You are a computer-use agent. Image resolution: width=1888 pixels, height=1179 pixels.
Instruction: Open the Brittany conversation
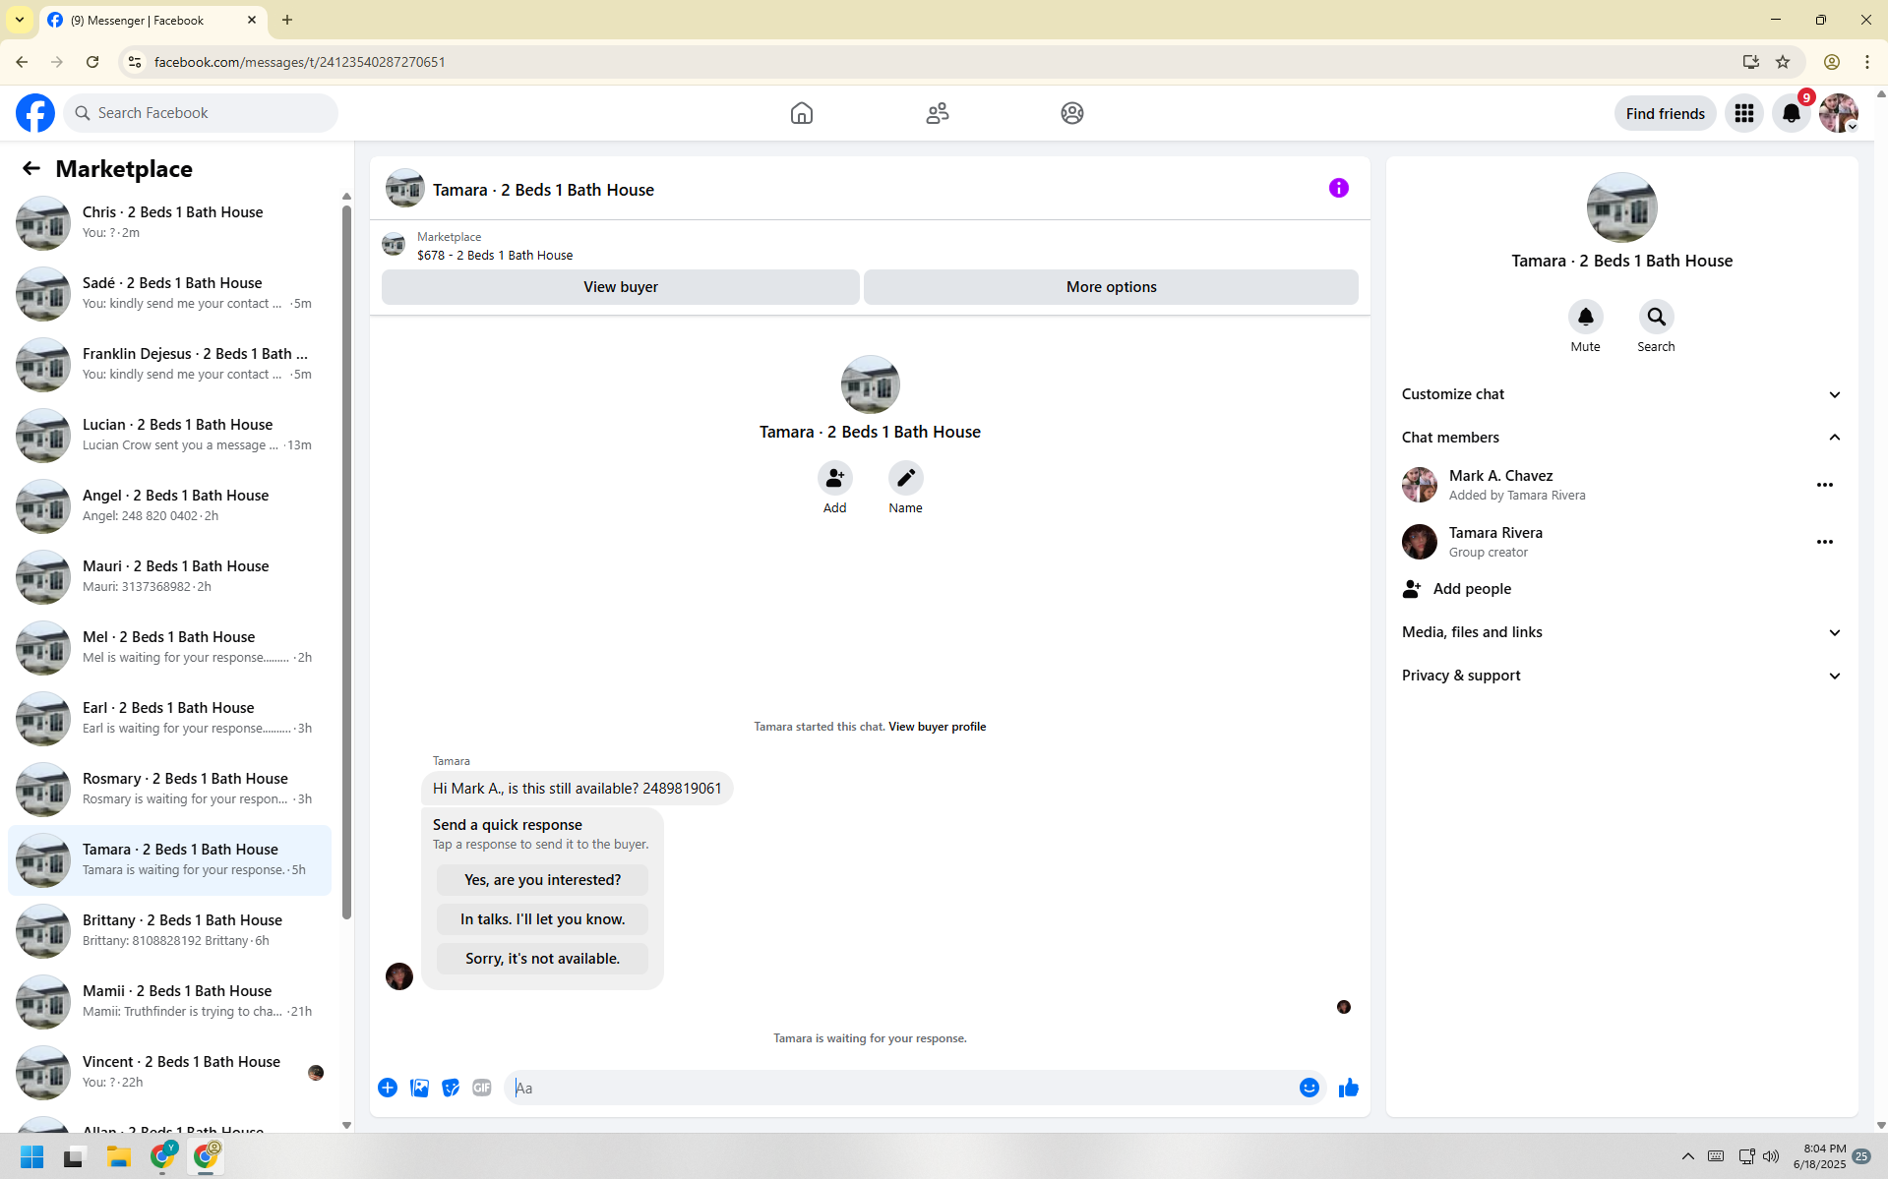pyautogui.click(x=169, y=930)
